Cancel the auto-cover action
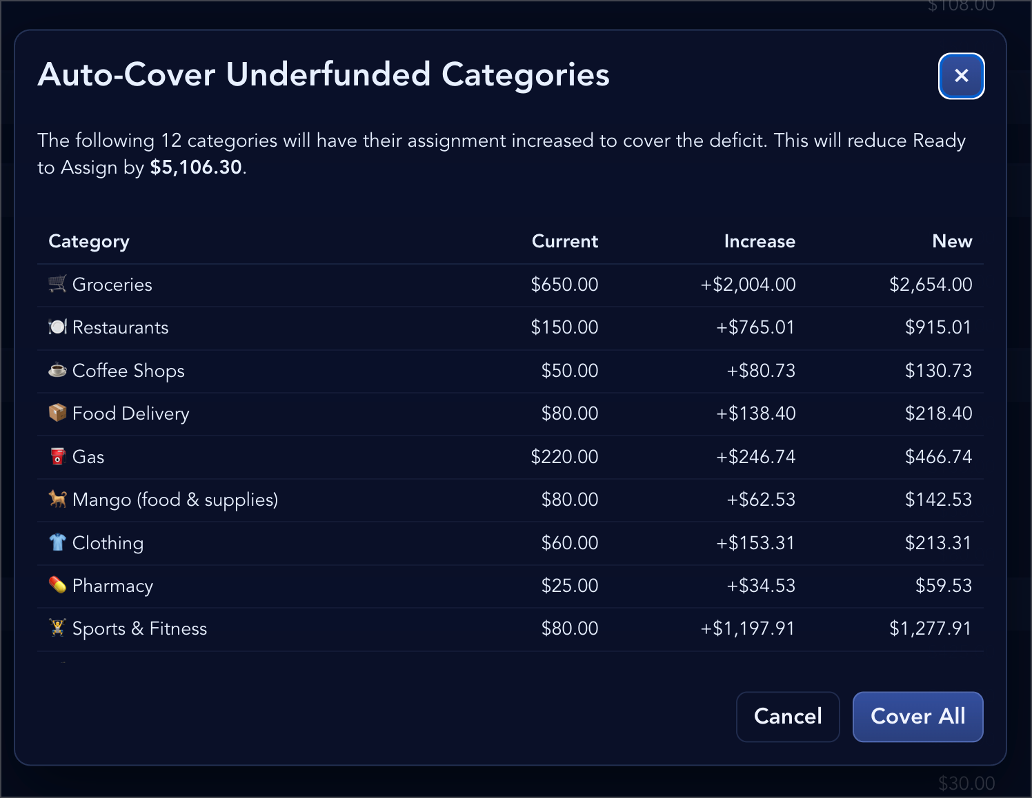The image size is (1032, 798). pos(788,717)
